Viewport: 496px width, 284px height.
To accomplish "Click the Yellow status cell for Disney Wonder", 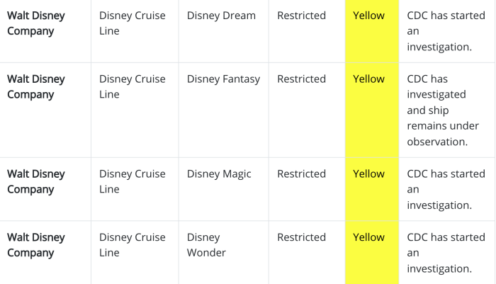I will click(x=372, y=252).
